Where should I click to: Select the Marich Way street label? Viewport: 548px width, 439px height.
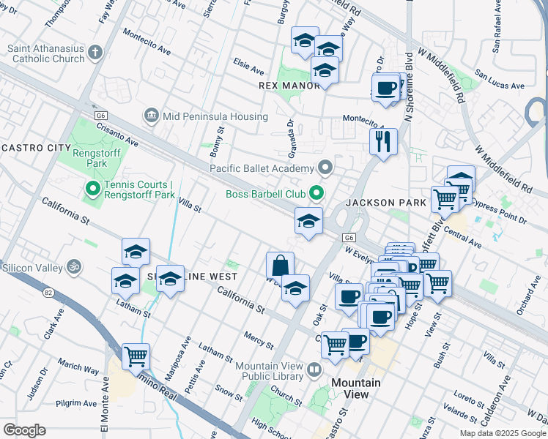pos(78,367)
